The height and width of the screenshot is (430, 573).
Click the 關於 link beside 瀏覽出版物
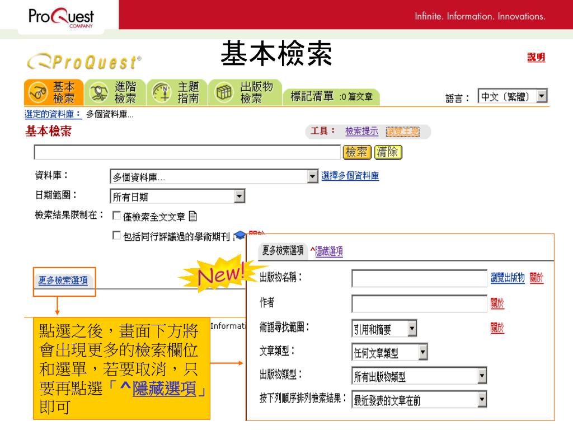point(536,278)
